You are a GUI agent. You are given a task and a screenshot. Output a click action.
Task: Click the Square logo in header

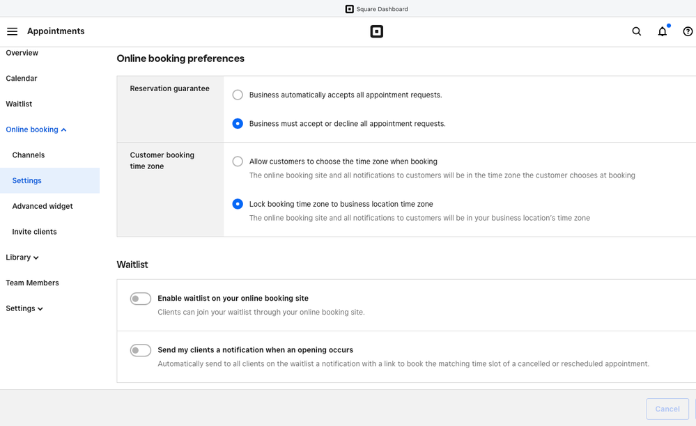pos(376,31)
